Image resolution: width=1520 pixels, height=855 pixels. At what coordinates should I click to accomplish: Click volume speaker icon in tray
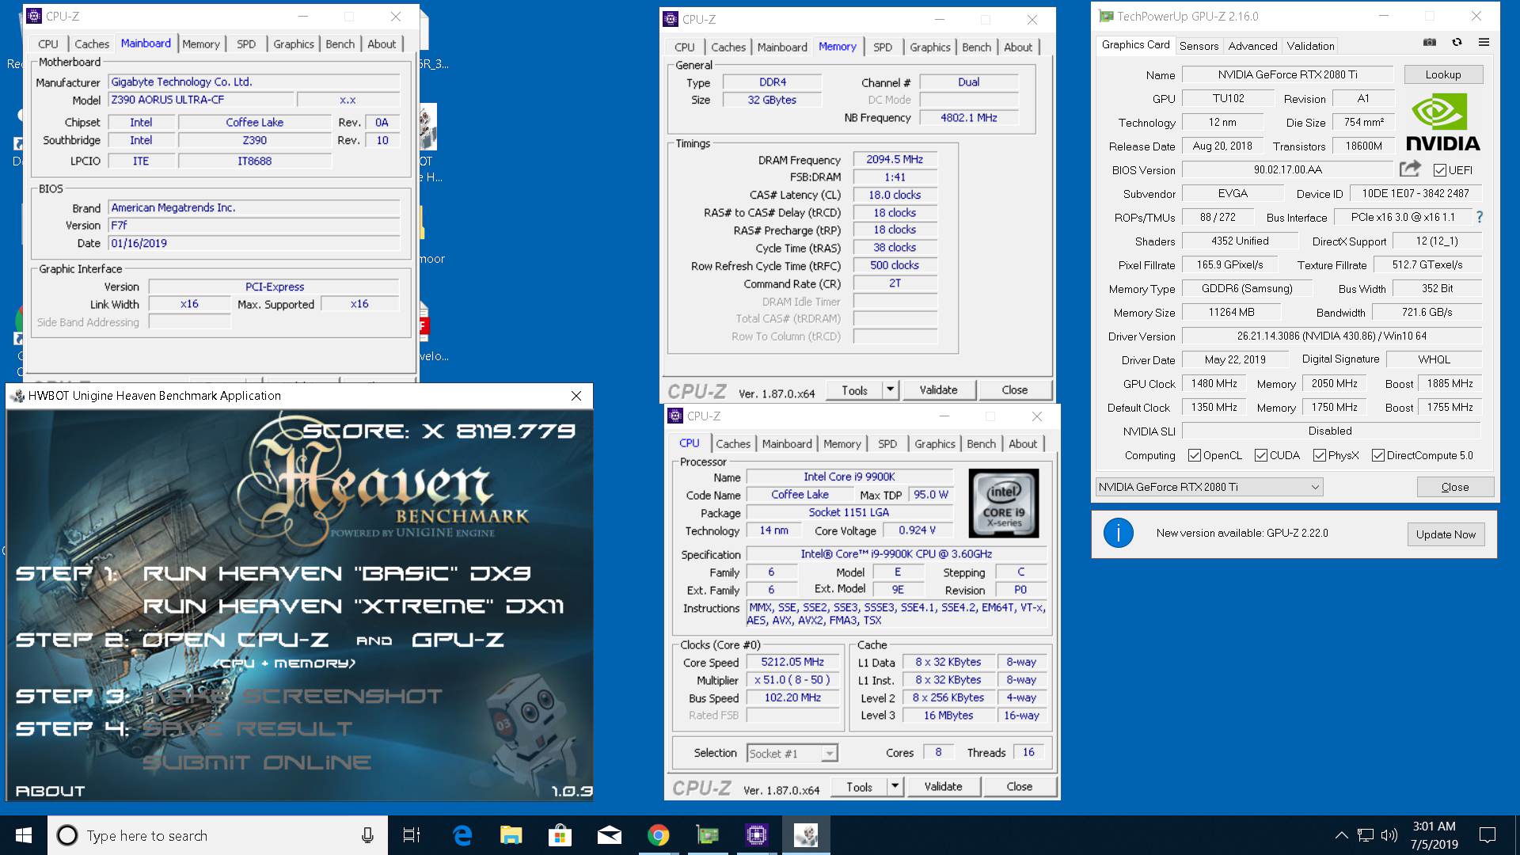pos(1389,835)
